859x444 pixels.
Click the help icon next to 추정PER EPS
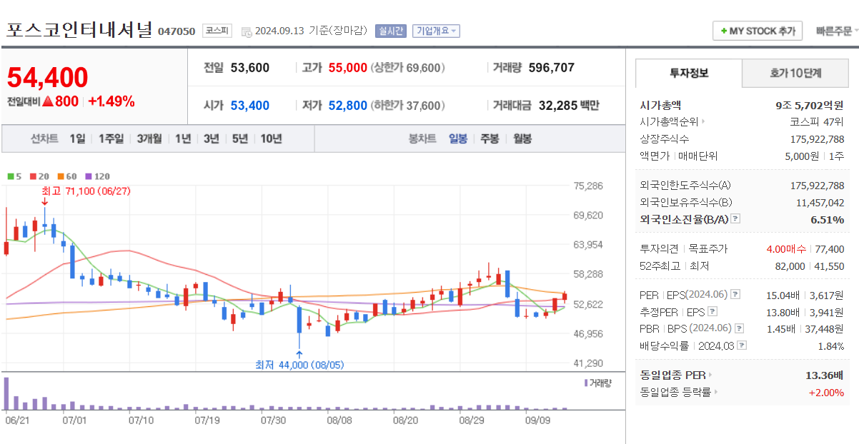click(x=712, y=311)
